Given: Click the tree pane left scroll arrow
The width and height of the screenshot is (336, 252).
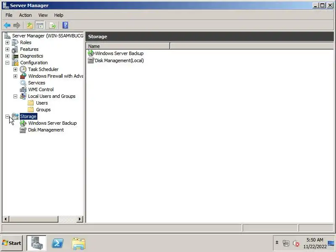Looking at the screenshot, I should 5,219.
